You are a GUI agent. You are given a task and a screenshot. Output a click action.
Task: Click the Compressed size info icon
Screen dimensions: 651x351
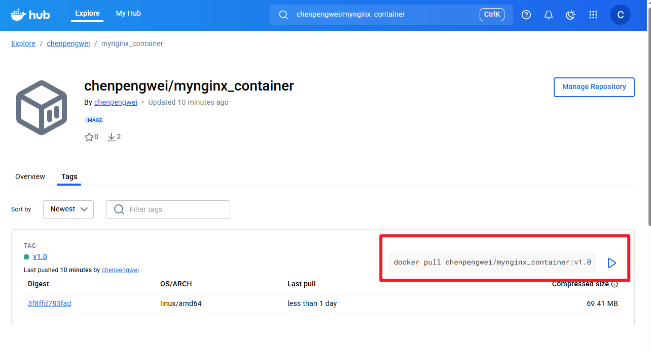(x=614, y=284)
